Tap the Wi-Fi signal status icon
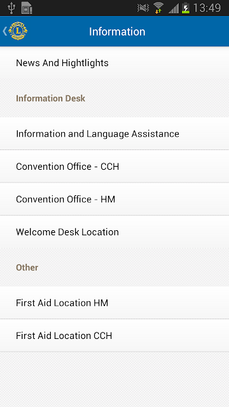The height and width of the screenshot is (407, 229). [x=158, y=8]
